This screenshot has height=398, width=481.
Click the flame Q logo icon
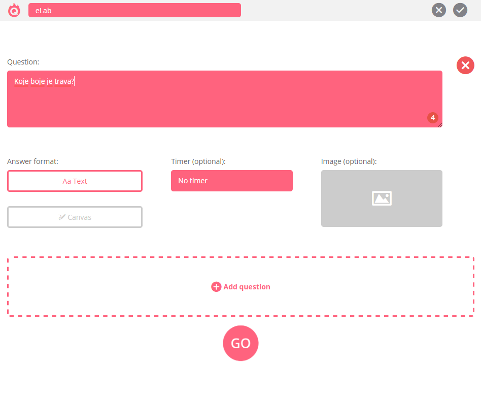coord(14,10)
